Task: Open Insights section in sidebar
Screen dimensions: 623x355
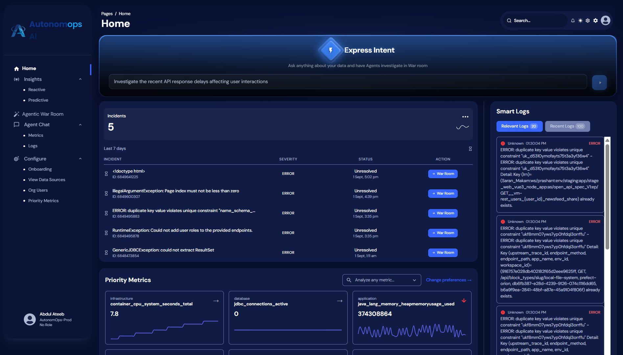Action: click(x=33, y=79)
